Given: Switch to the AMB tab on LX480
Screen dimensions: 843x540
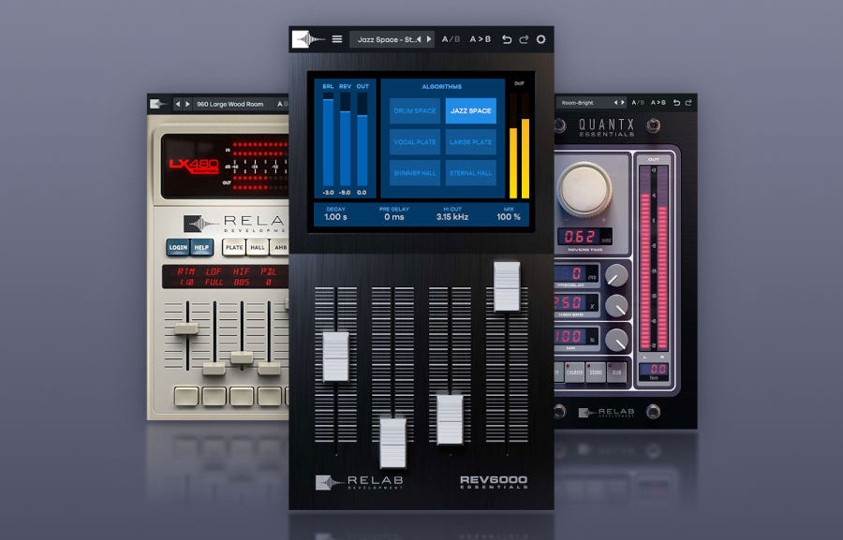Looking at the screenshot, I should click(281, 247).
